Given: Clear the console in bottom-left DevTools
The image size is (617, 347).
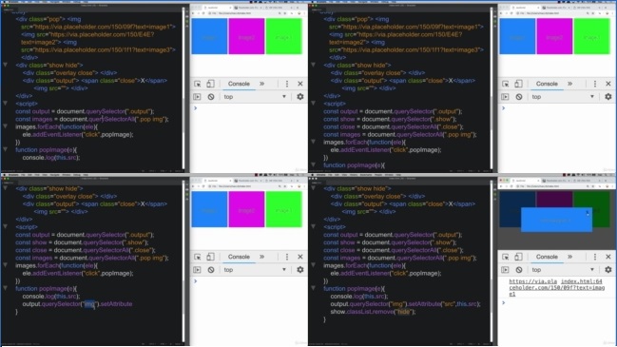Looking at the screenshot, I should (x=211, y=270).
